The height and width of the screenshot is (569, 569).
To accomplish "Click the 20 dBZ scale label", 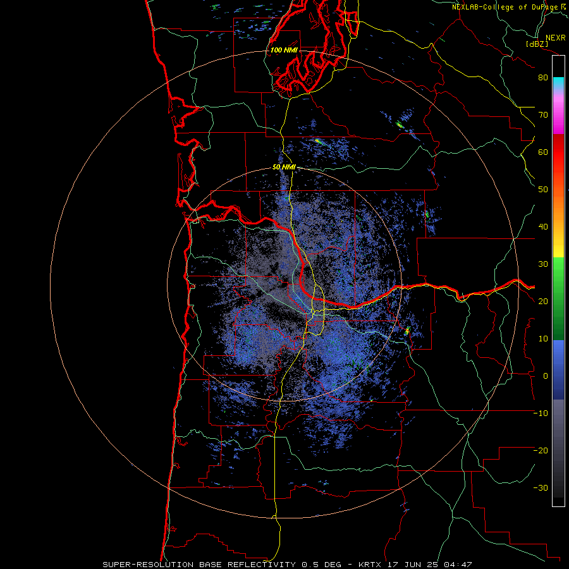I will tap(543, 302).
